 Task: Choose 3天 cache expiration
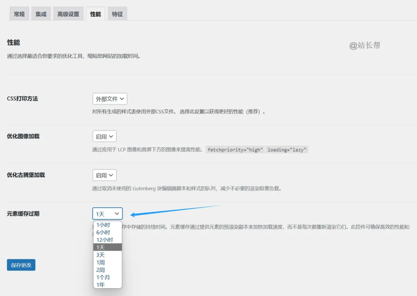click(101, 254)
